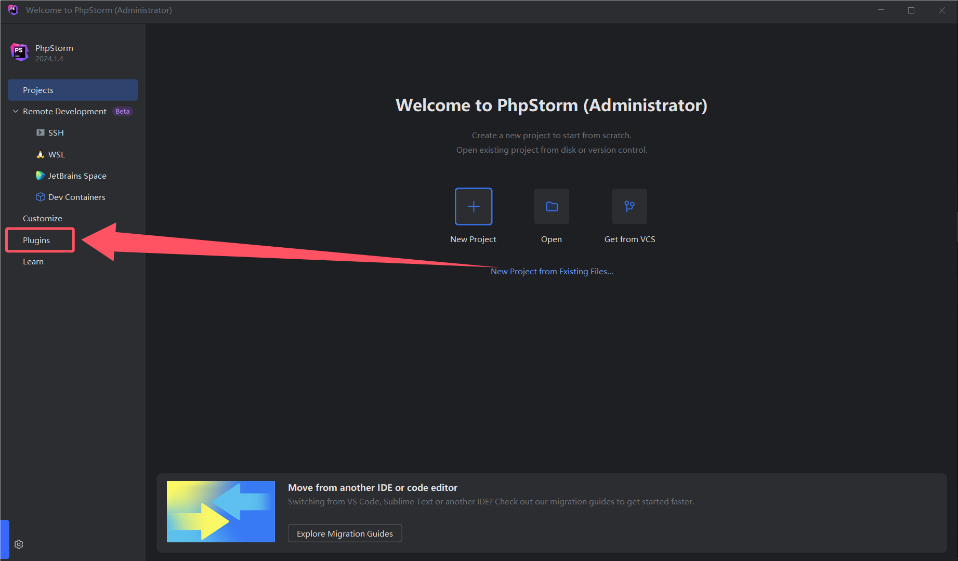This screenshot has width=958, height=561.
Task: Click the Beta badge next to Remote Development
Action: [x=123, y=111]
